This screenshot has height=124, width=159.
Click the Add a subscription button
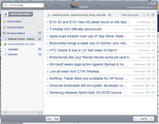20,14
